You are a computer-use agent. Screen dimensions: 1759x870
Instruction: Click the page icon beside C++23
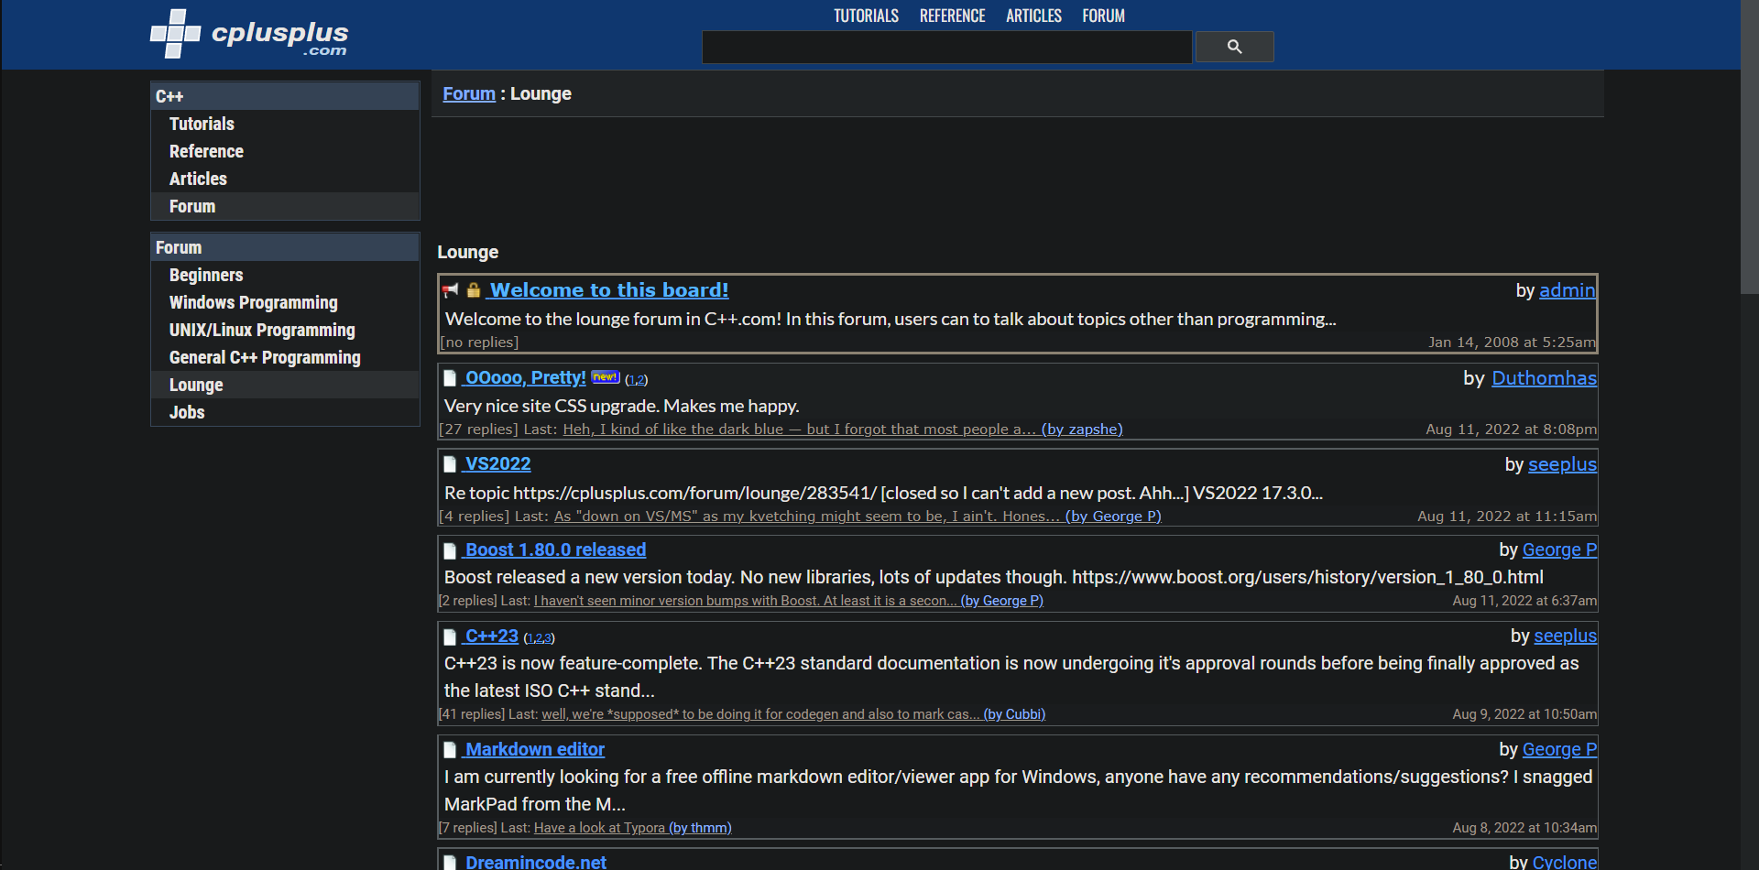click(450, 636)
